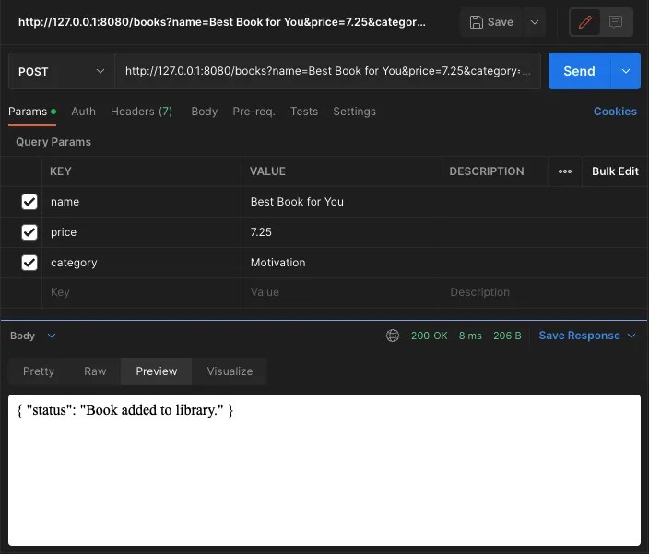Open the Headers (7) tab
The image size is (649, 554).
click(x=141, y=112)
